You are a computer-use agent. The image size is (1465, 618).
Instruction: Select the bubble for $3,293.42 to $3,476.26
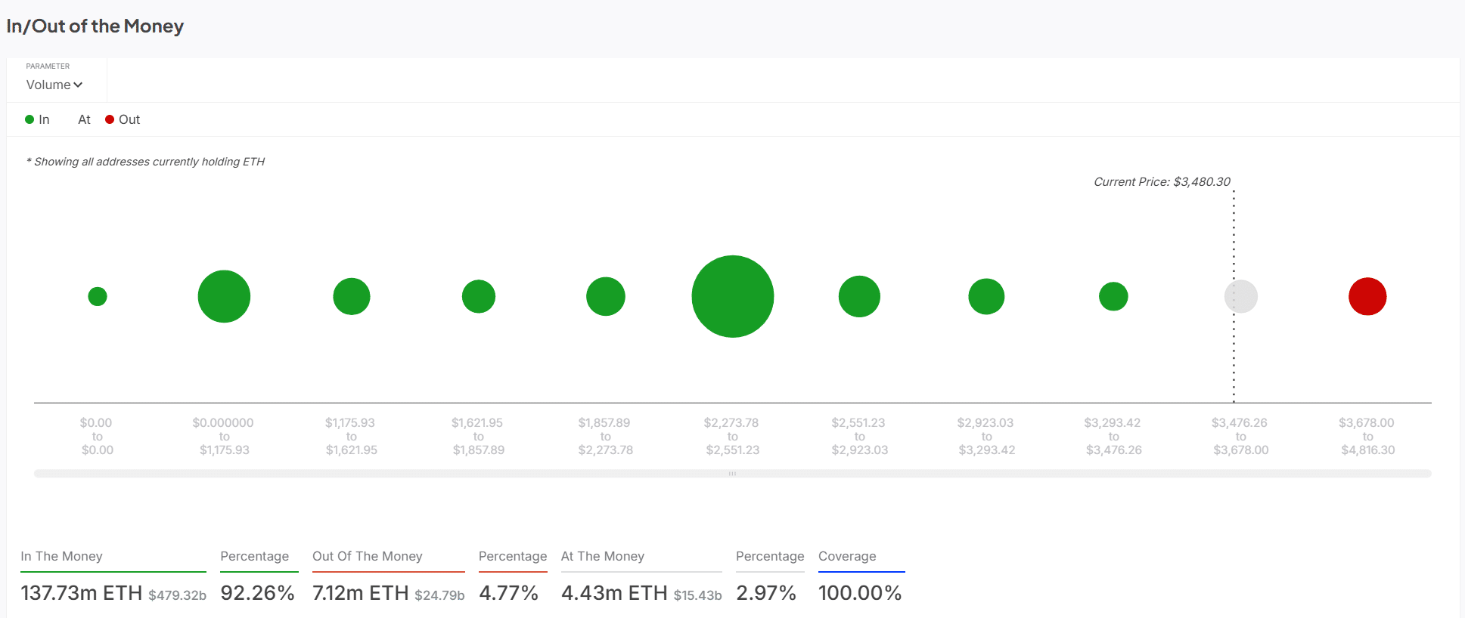[1113, 296]
